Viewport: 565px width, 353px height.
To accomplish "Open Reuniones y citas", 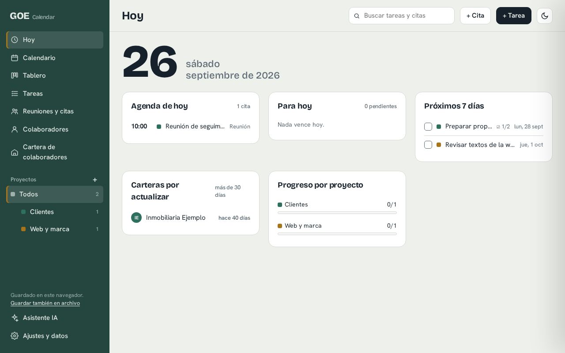I will 55,111.
